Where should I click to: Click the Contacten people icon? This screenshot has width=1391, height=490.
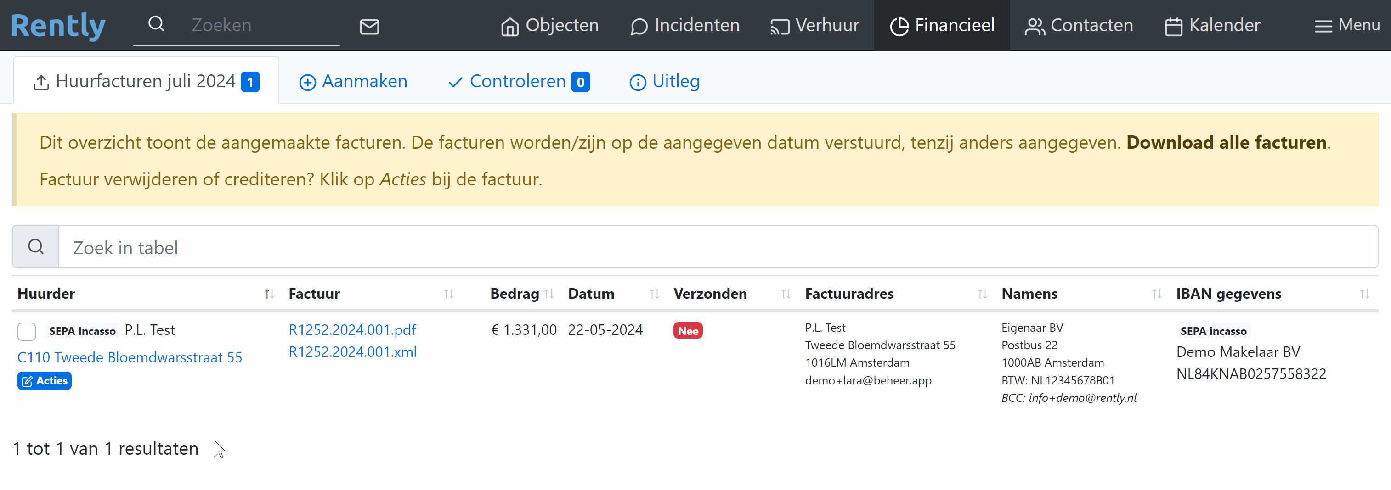[1035, 26]
